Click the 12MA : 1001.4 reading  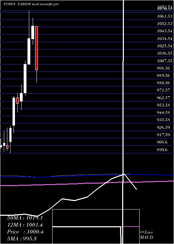(x=25, y=225)
